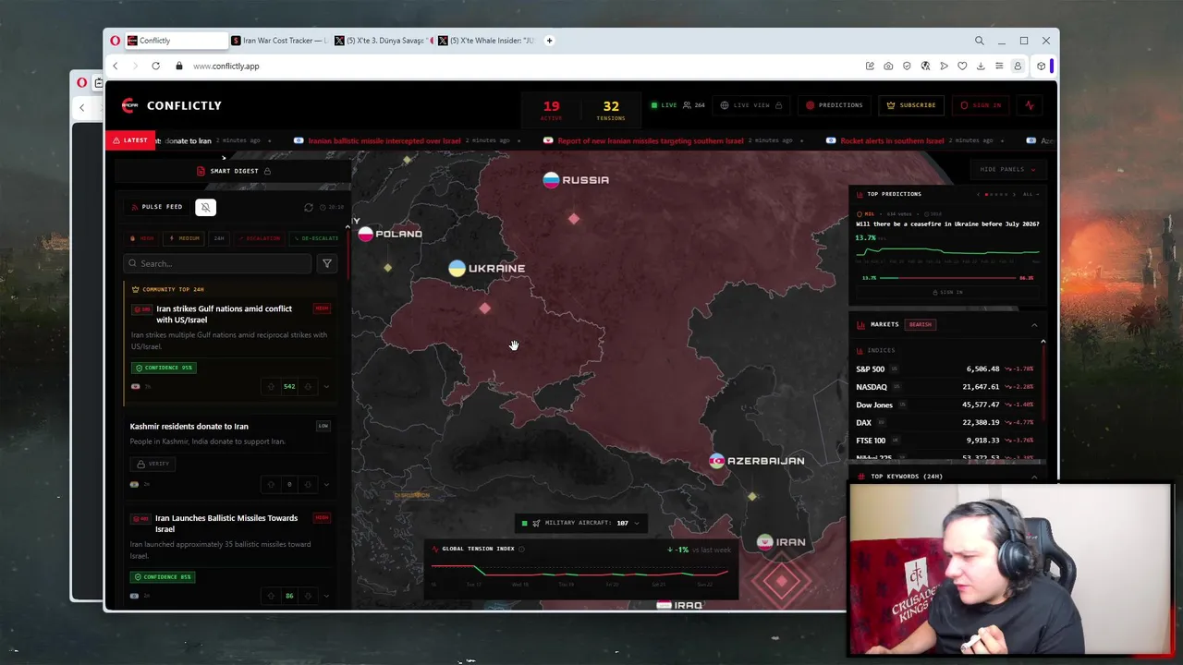
Task: Click the feed Search field
Action: pos(218,263)
